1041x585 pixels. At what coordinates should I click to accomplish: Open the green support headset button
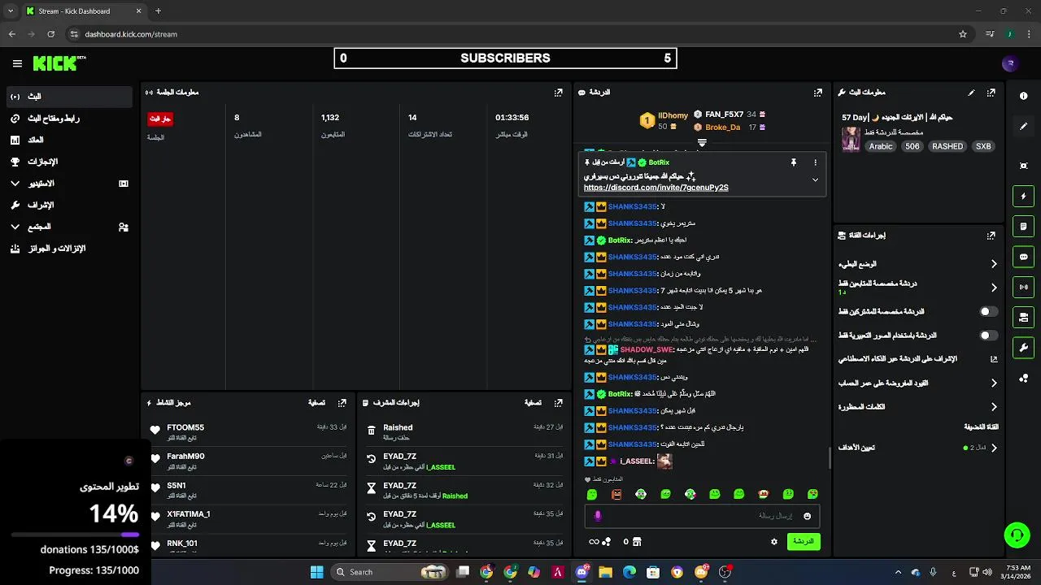coord(1017,535)
